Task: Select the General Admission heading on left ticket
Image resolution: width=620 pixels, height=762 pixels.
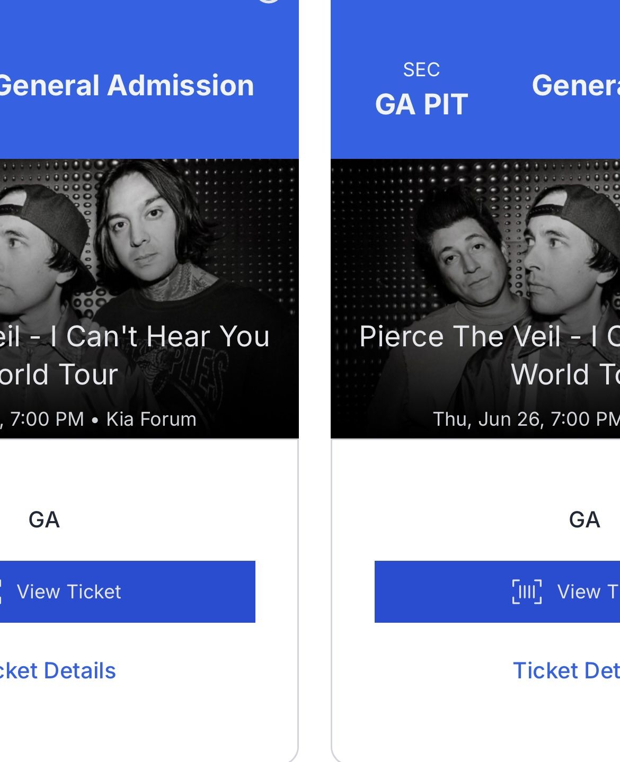Action: 126,86
